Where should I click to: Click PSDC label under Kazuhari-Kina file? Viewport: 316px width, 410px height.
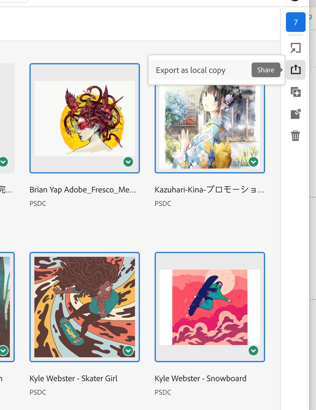[x=163, y=204]
